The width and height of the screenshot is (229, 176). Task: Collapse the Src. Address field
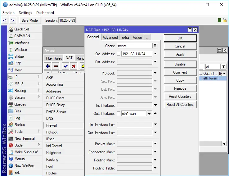coord(155,54)
